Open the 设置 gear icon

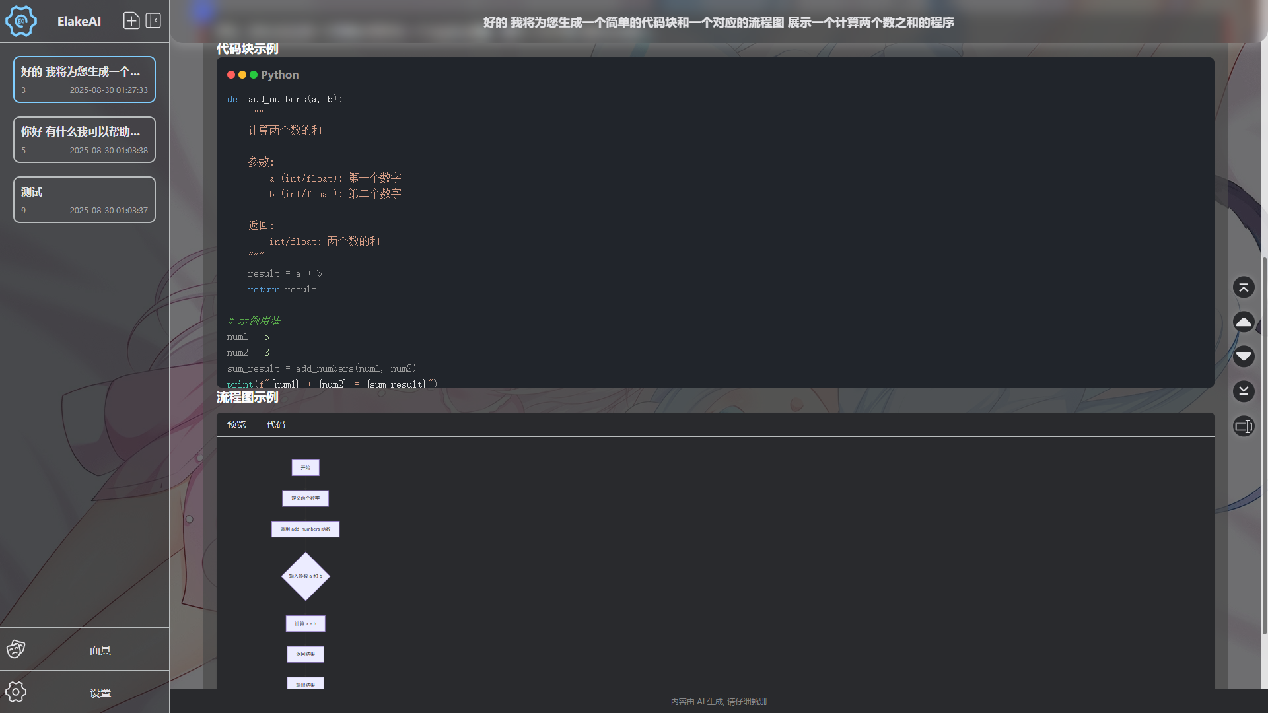pyautogui.click(x=16, y=692)
